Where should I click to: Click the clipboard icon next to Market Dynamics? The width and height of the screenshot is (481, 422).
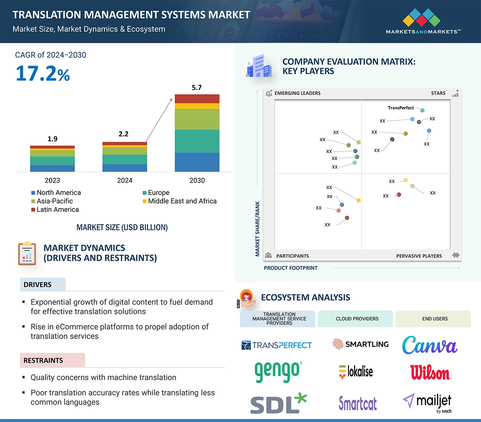point(28,253)
